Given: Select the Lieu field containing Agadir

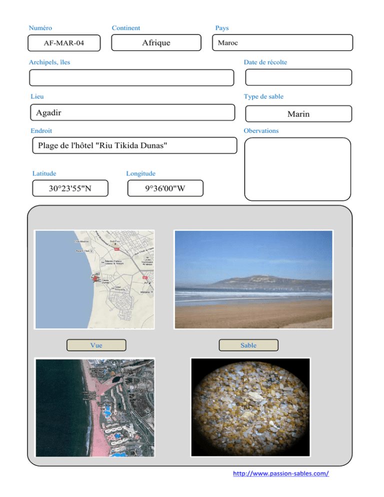Looking at the screenshot, I should (132, 112).
